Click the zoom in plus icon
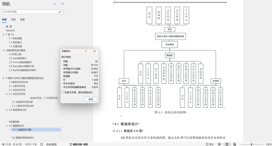The width and height of the screenshot is (272, 146). tap(262, 144)
